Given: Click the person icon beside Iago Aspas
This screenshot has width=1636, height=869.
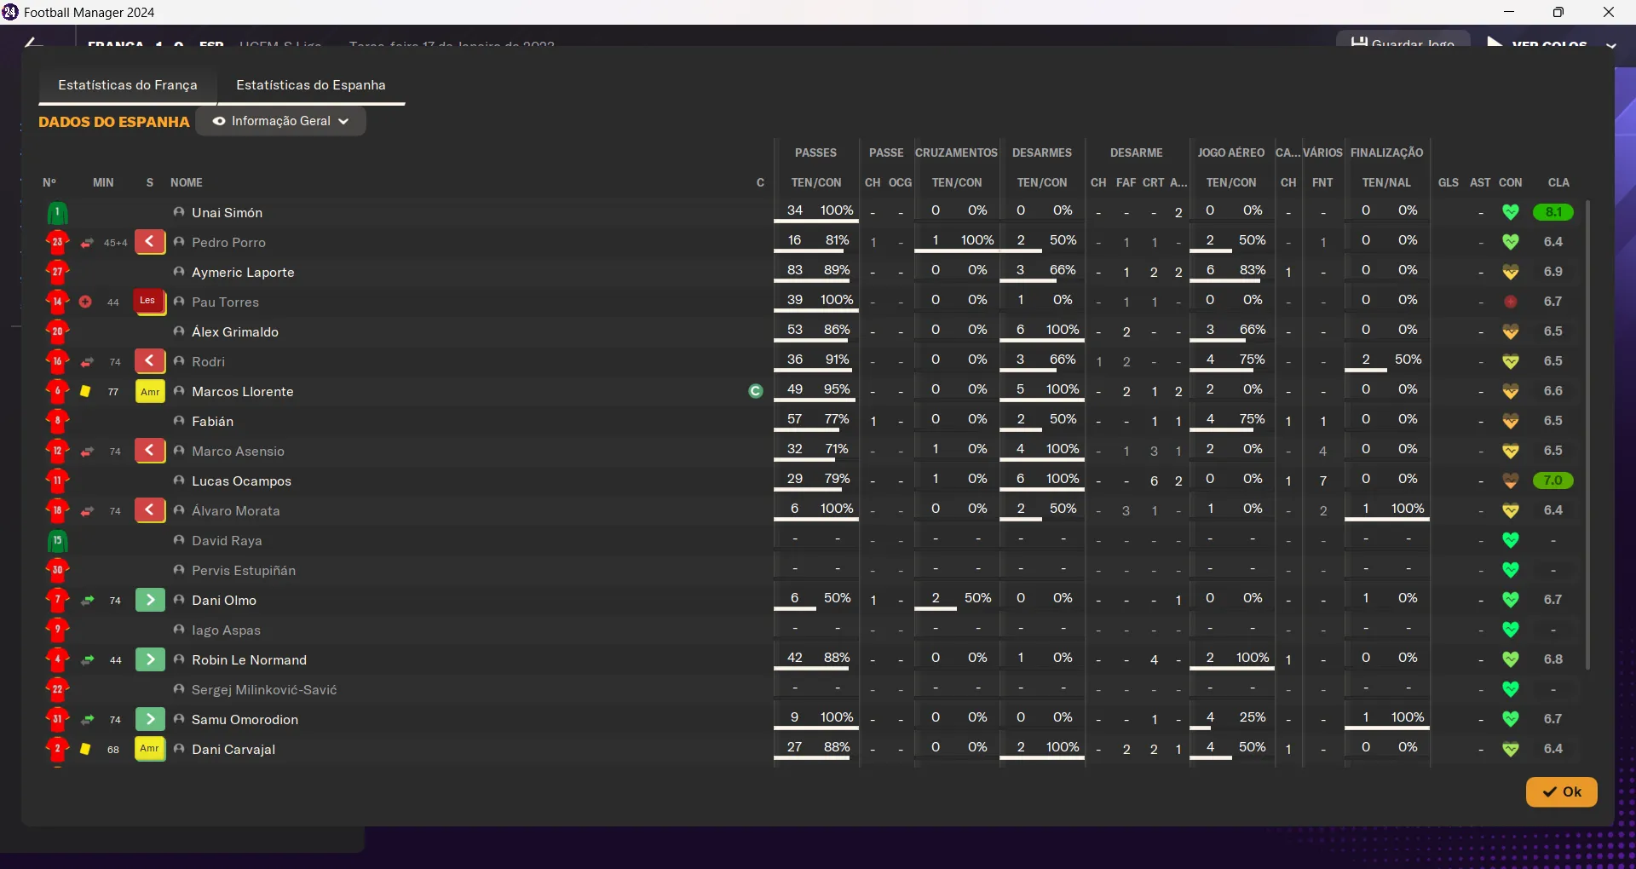Looking at the screenshot, I should pos(179,630).
